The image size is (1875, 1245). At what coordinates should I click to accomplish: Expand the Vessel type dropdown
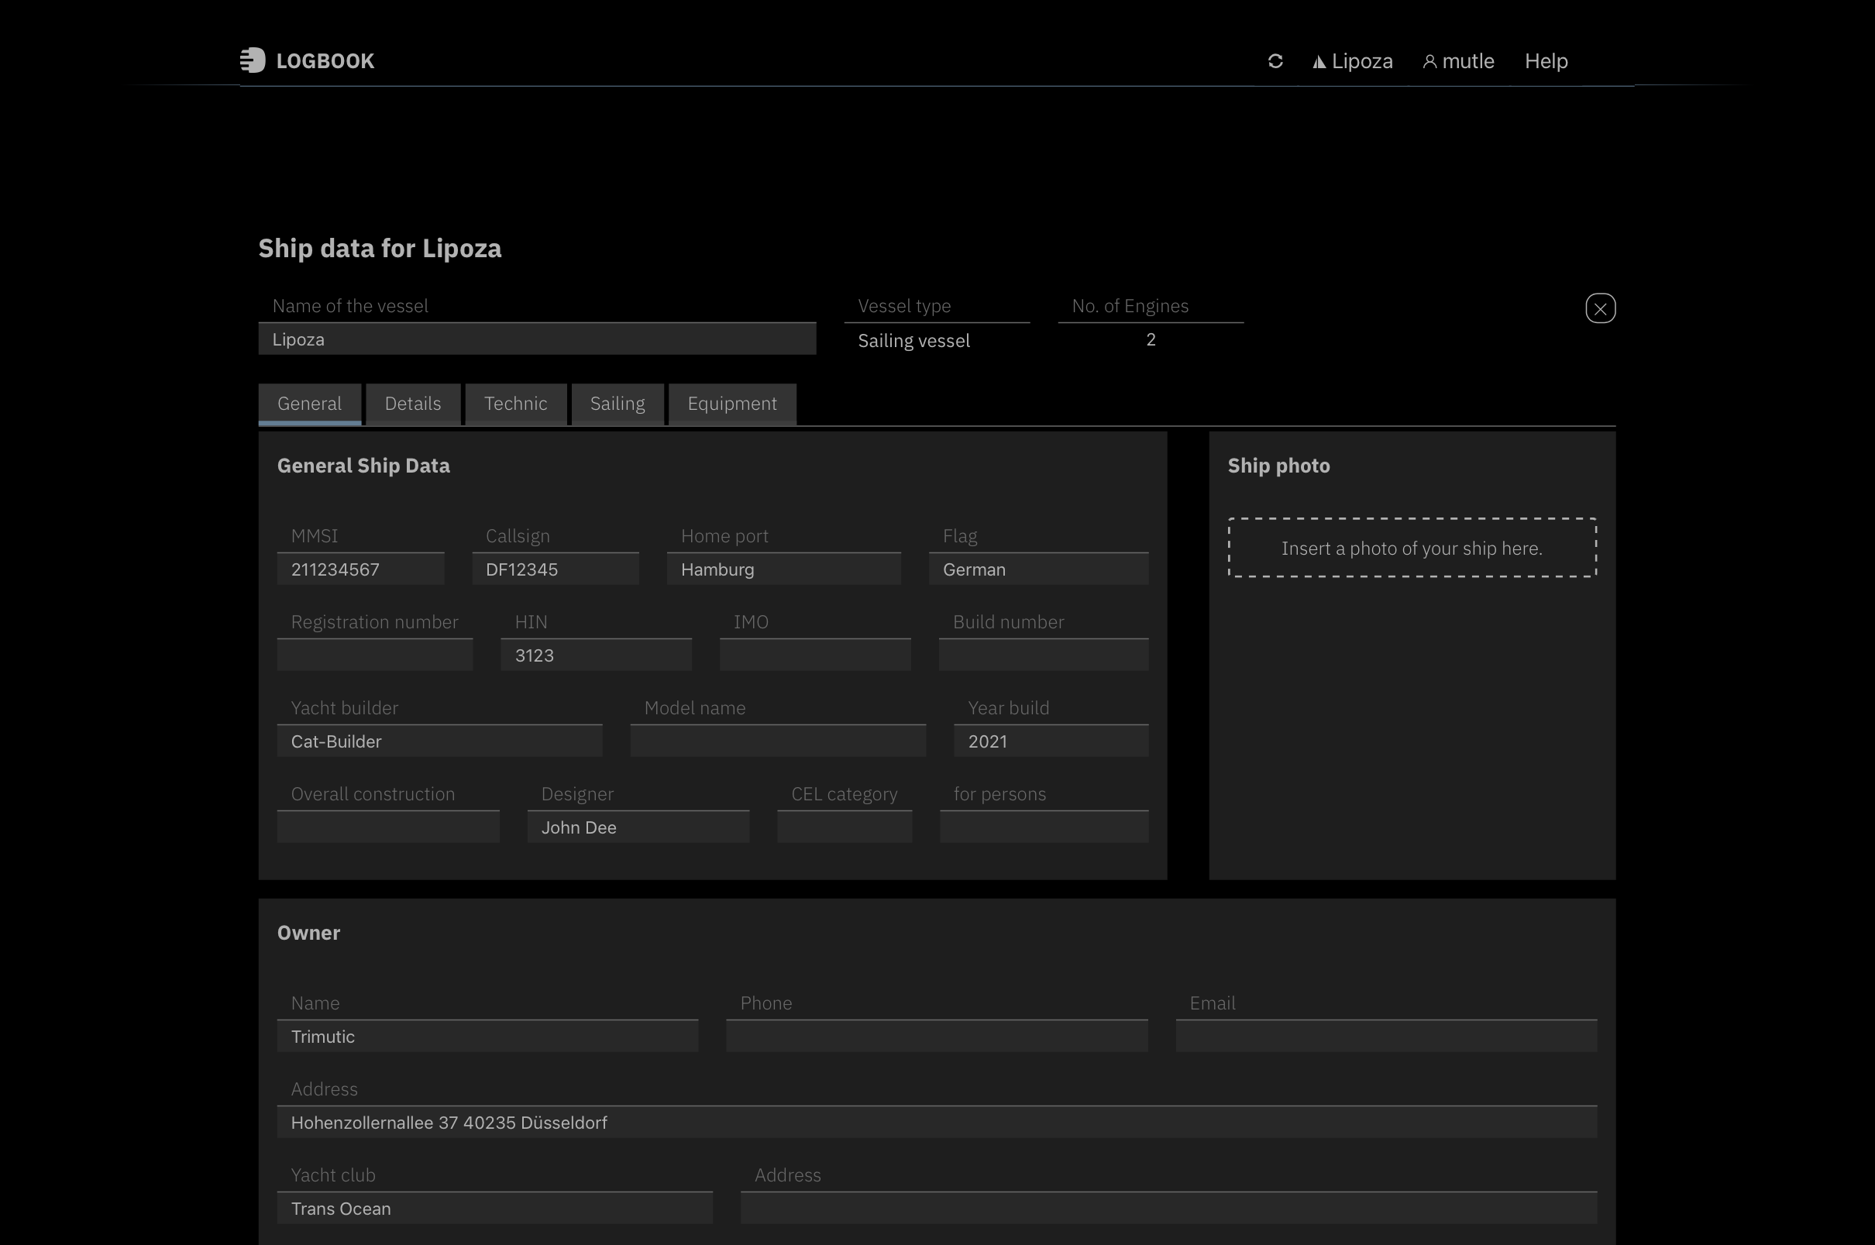(936, 341)
